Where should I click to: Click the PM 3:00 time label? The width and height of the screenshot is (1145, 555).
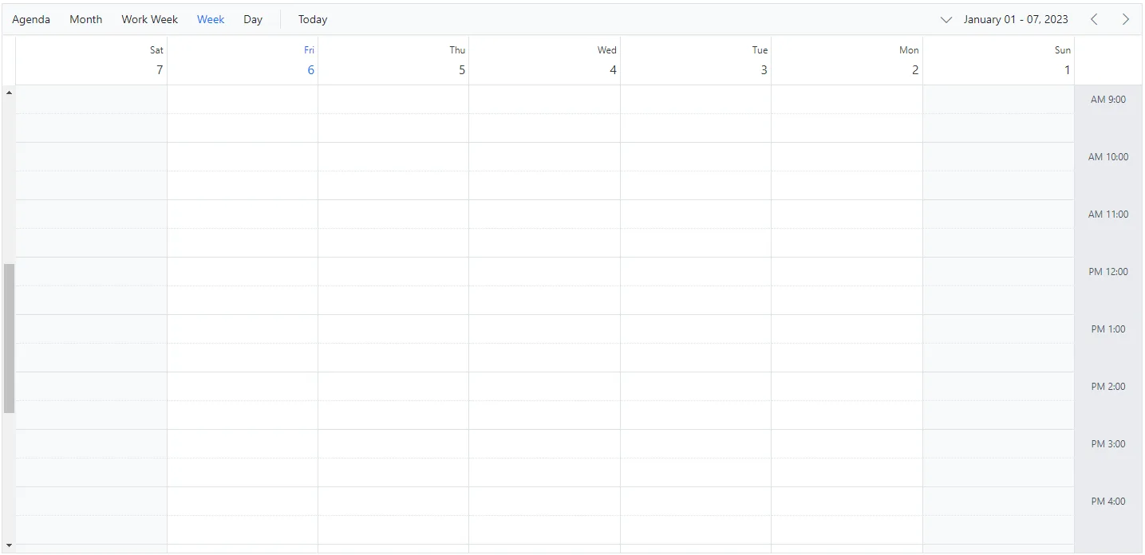point(1108,444)
